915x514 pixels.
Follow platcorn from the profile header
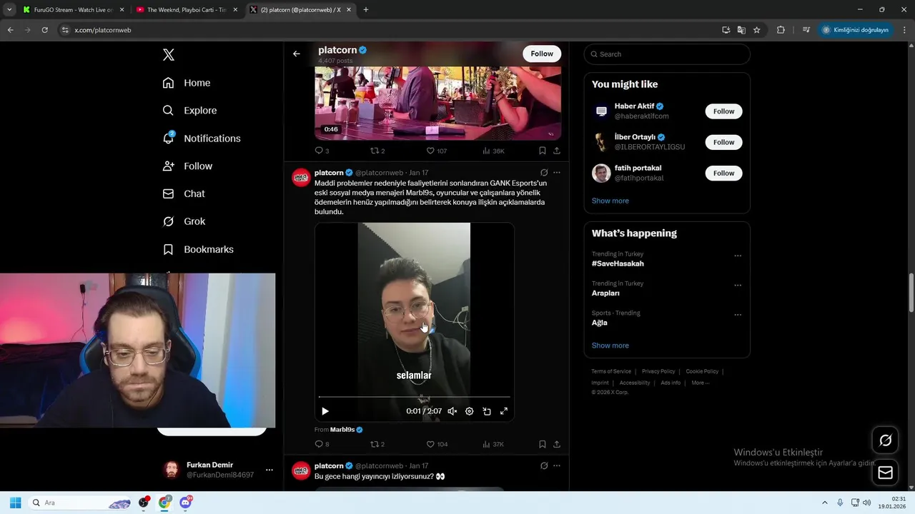tap(542, 54)
